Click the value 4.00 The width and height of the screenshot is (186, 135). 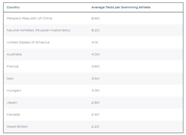pos(95,54)
